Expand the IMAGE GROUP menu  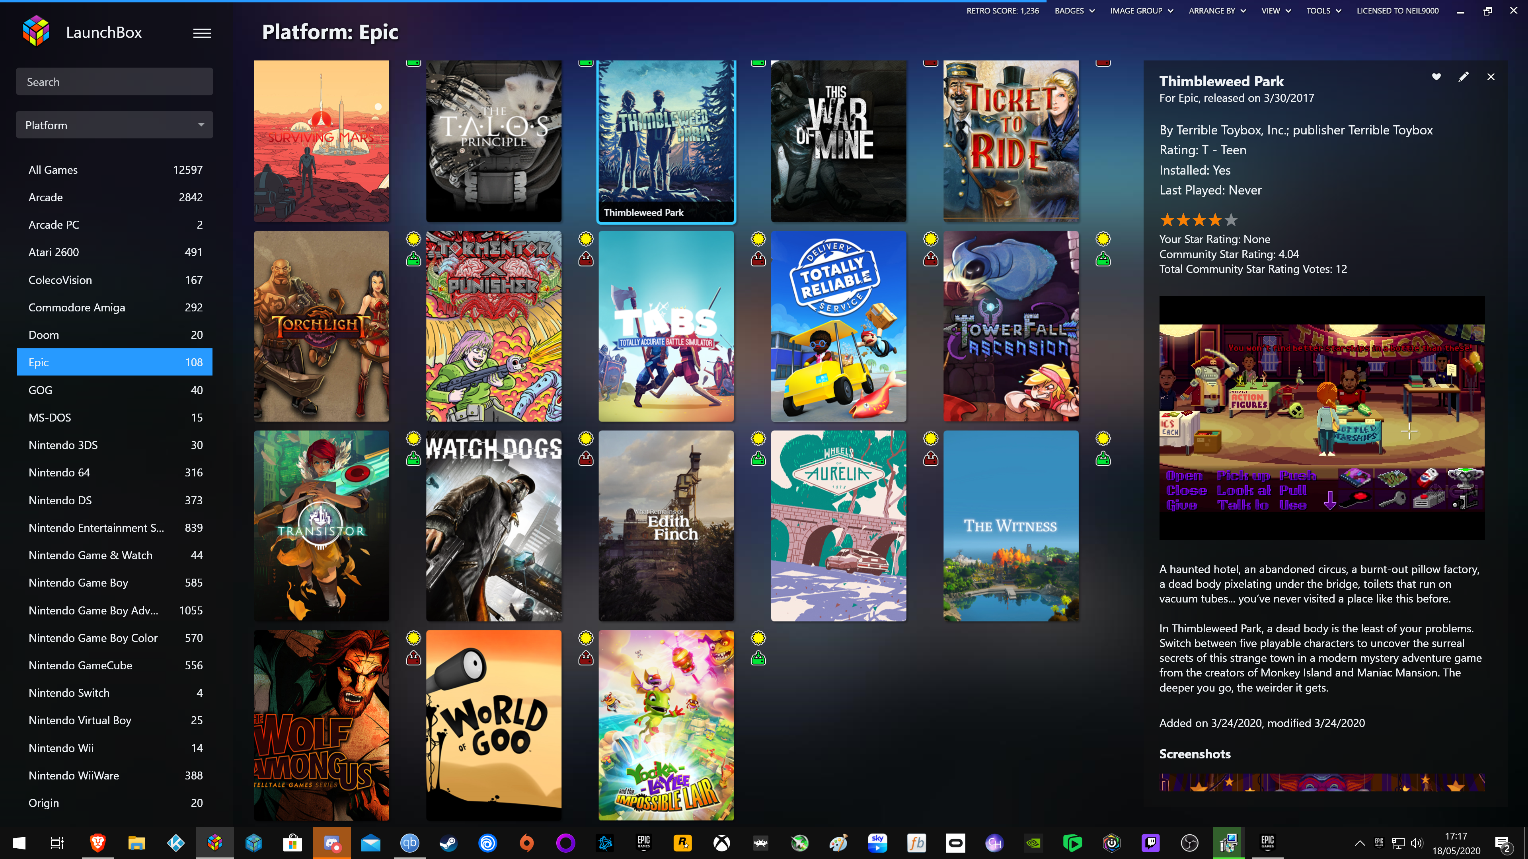[x=1141, y=11]
